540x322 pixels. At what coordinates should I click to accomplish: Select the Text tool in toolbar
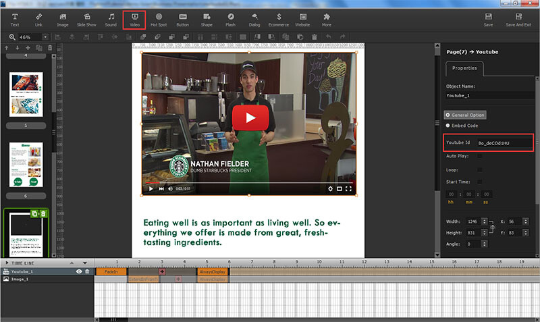[15, 20]
